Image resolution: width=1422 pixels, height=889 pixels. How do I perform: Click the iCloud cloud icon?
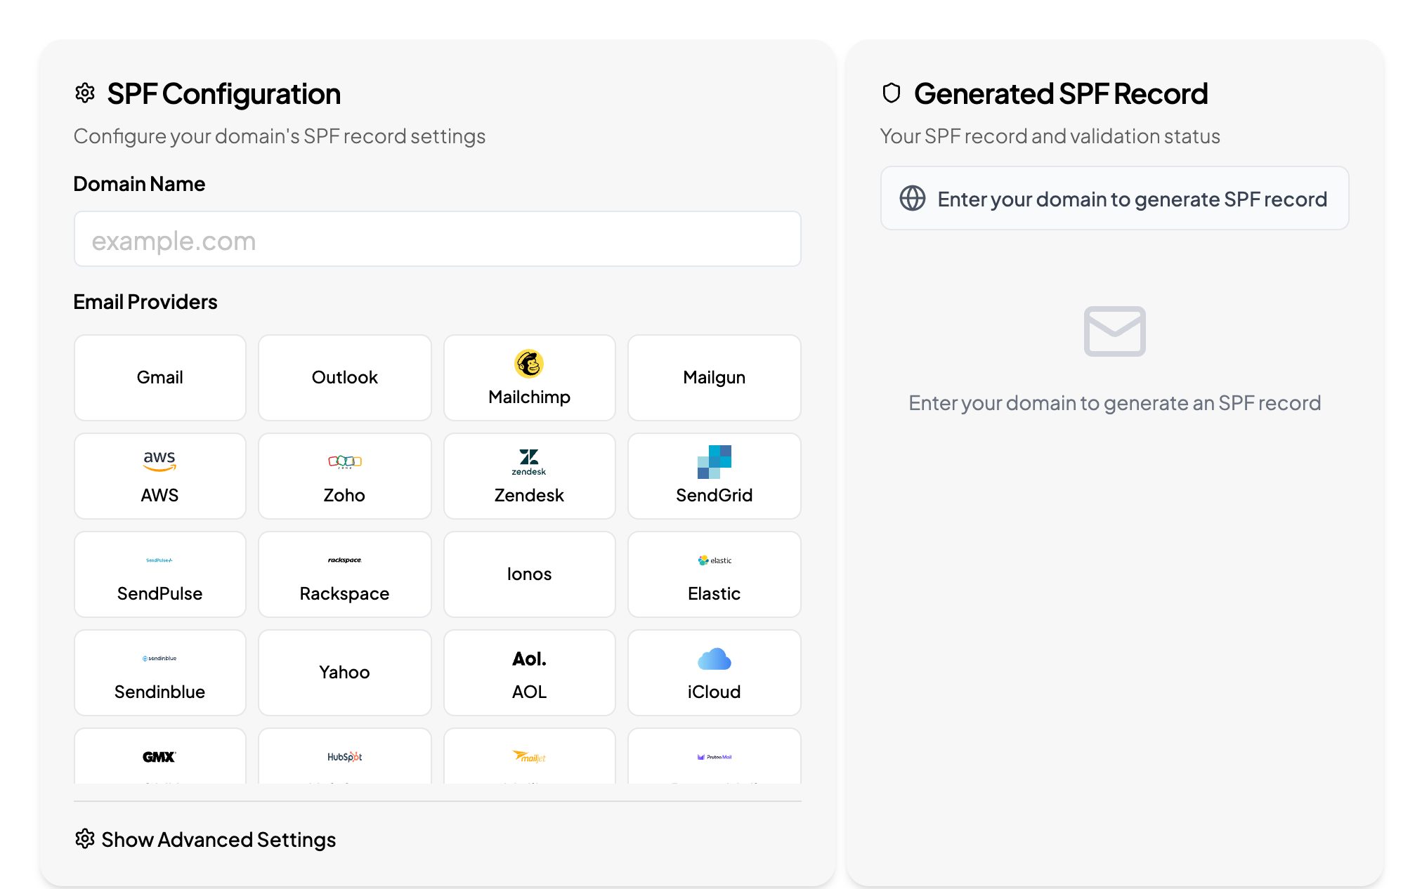(x=714, y=659)
